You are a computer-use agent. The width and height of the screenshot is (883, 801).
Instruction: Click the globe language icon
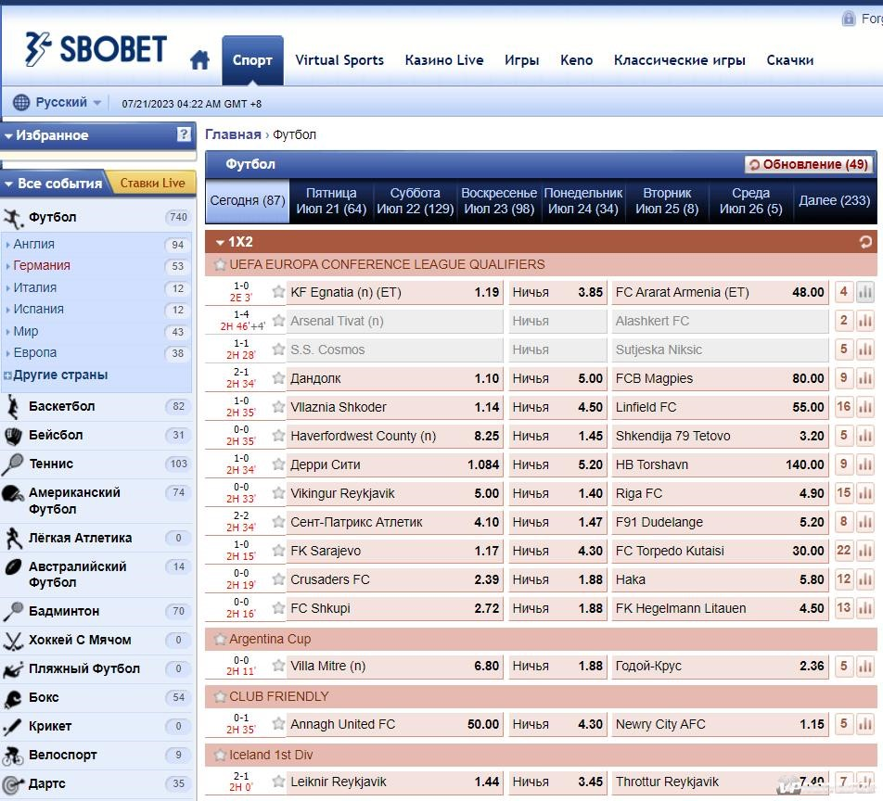pyautogui.click(x=20, y=103)
